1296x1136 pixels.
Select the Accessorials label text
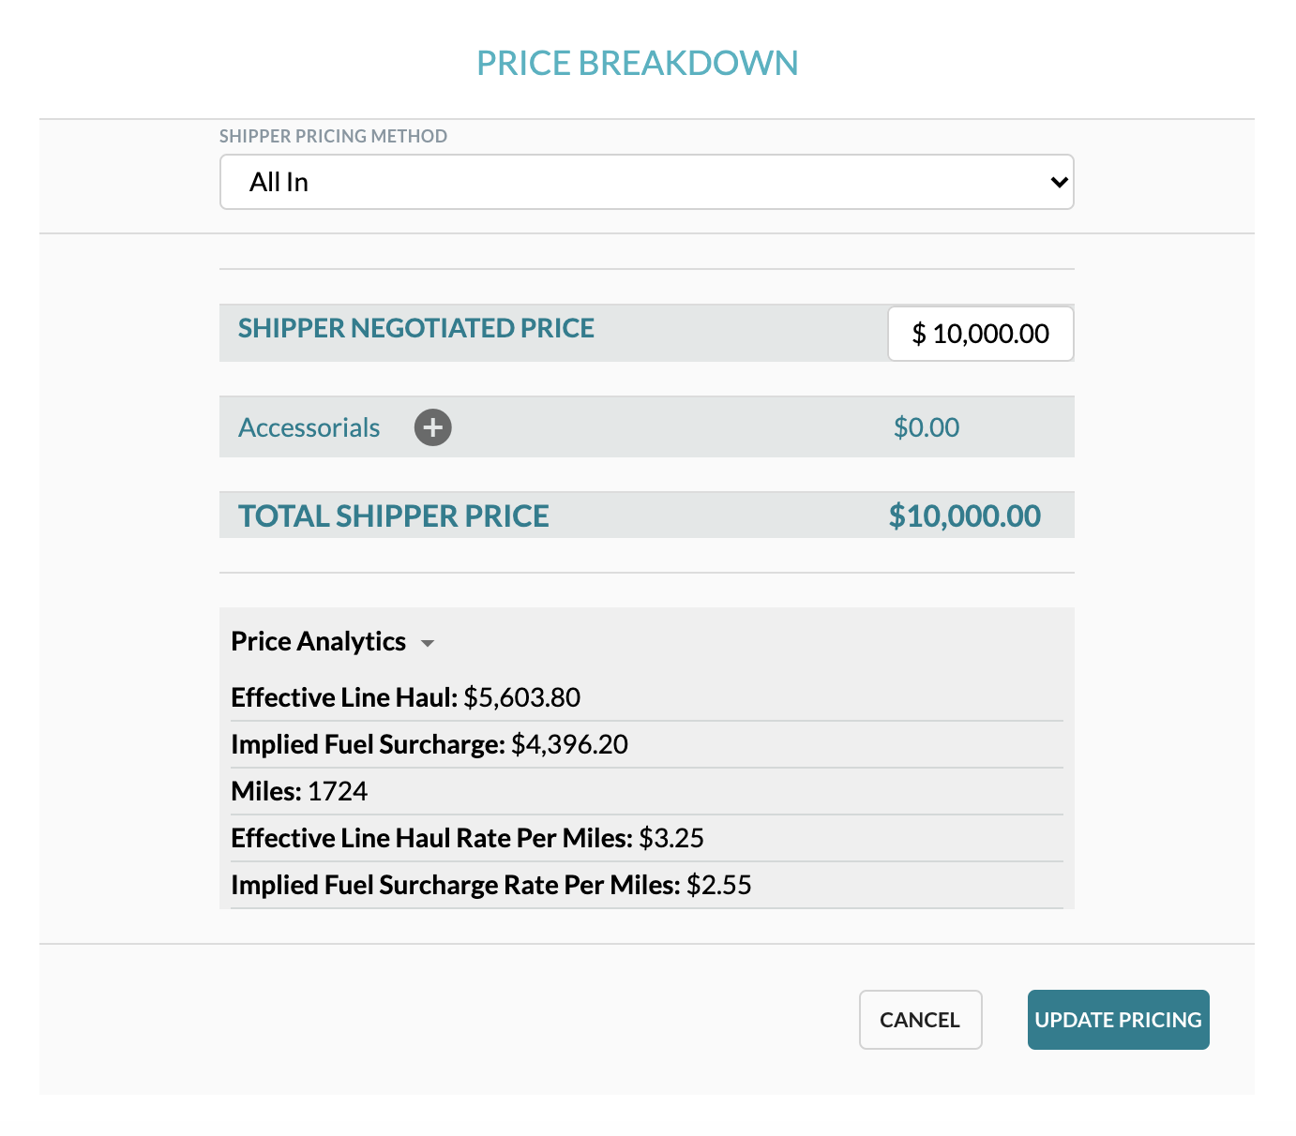click(x=309, y=426)
